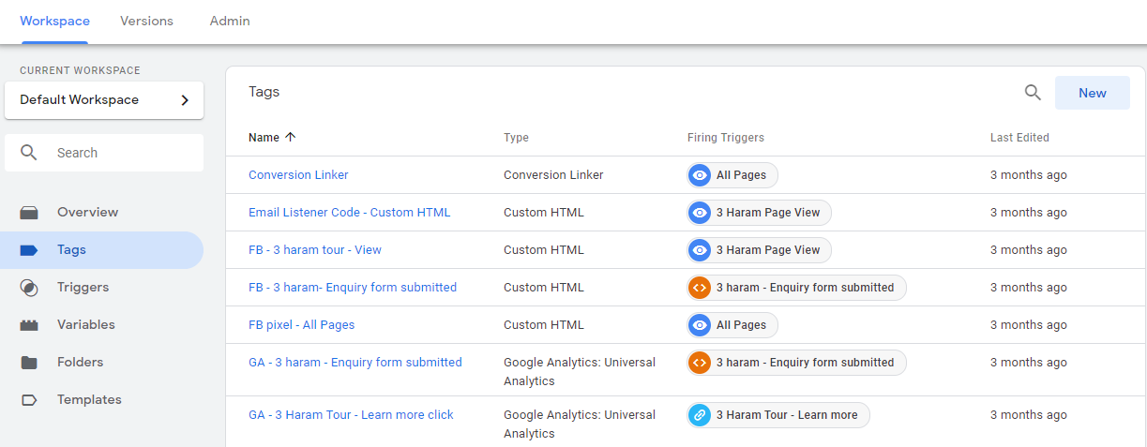The image size is (1147, 447).
Task: Sort tags by Name column header
Action: (x=264, y=138)
